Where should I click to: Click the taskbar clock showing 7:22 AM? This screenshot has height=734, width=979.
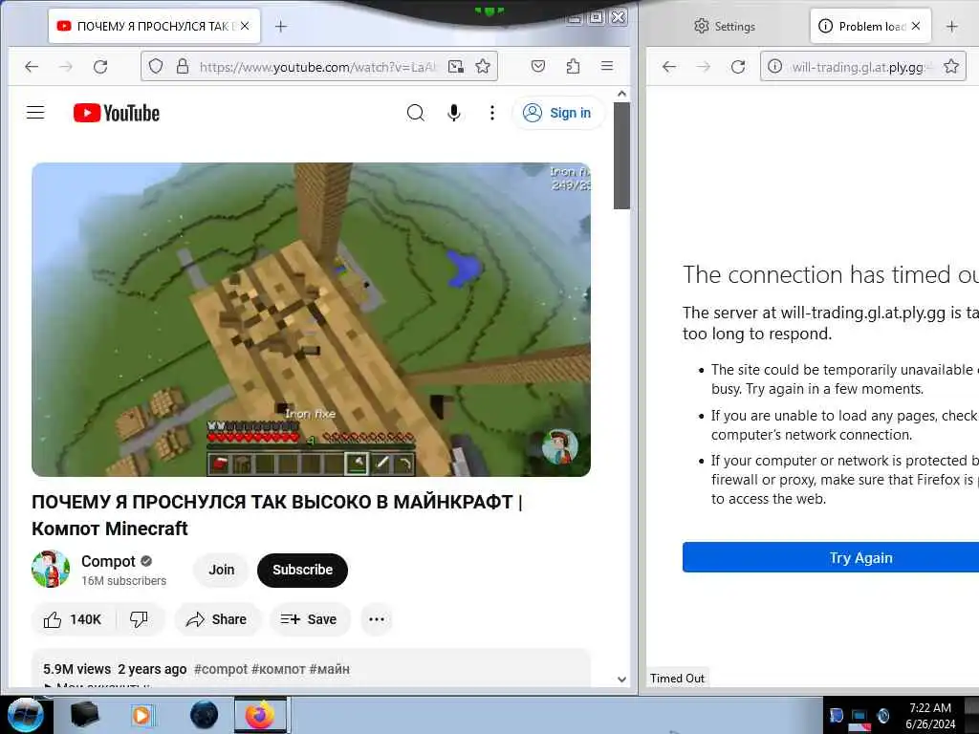929,715
